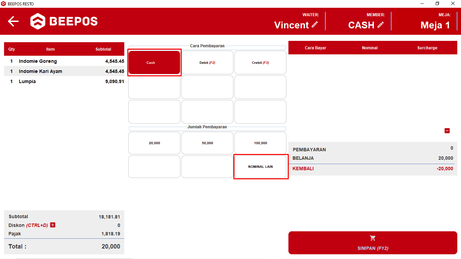Click the KEMBALI value -20,000
461x259 pixels.
pyautogui.click(x=445, y=169)
